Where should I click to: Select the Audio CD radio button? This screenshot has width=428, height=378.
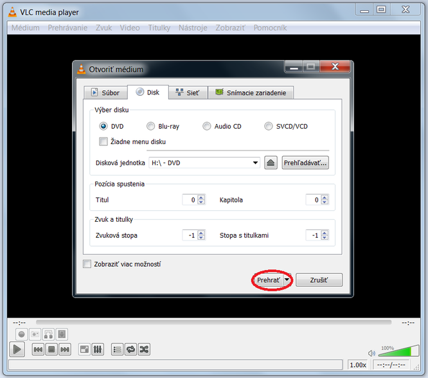207,126
